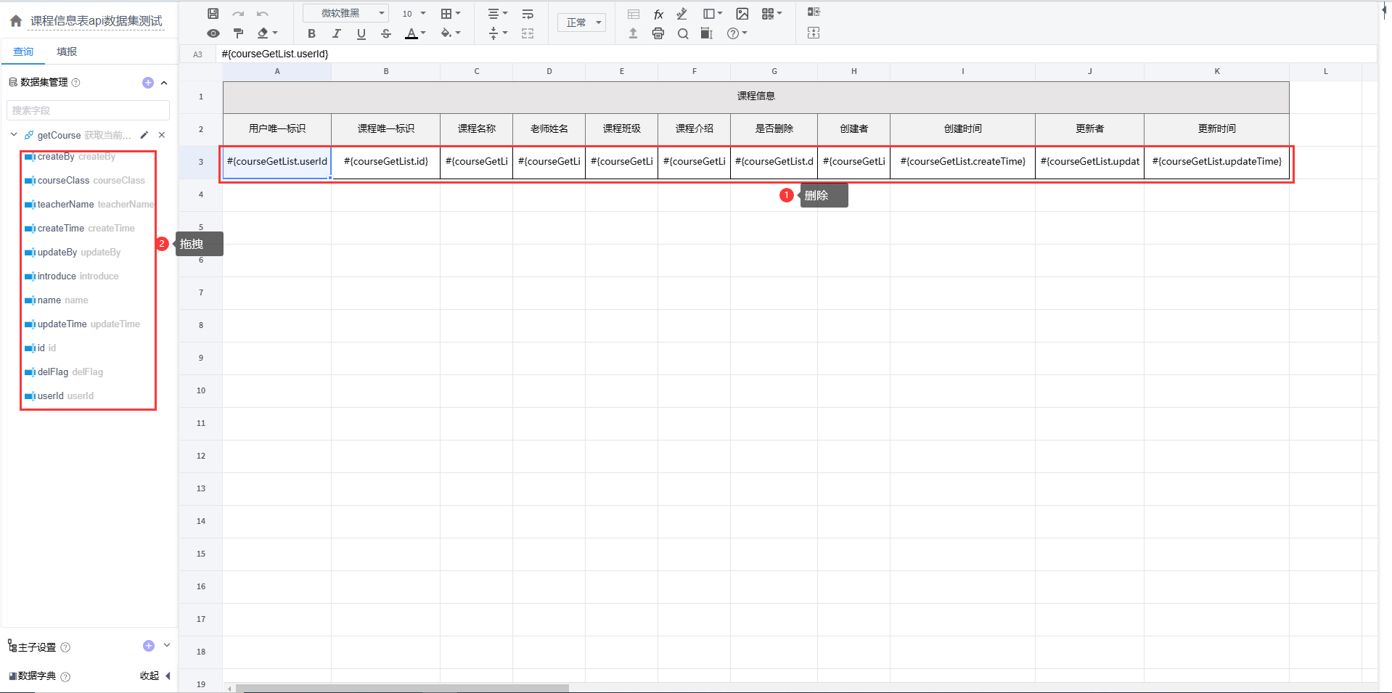Collapse the 数据集管理 section chevron
The width and height of the screenshot is (1392, 693).
click(x=164, y=83)
